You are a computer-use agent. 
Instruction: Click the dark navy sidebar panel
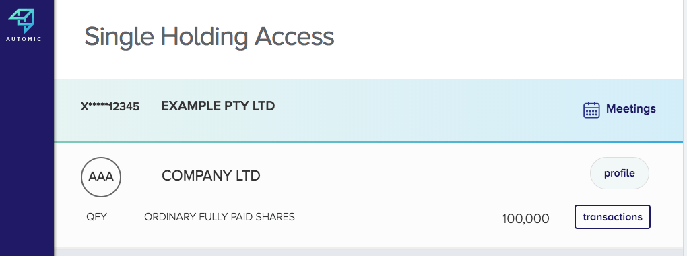coord(27,149)
